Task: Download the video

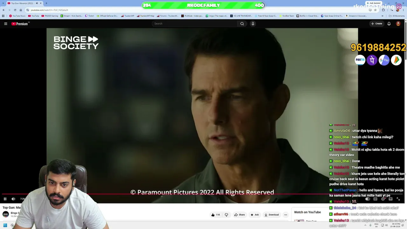Action: click(272, 215)
